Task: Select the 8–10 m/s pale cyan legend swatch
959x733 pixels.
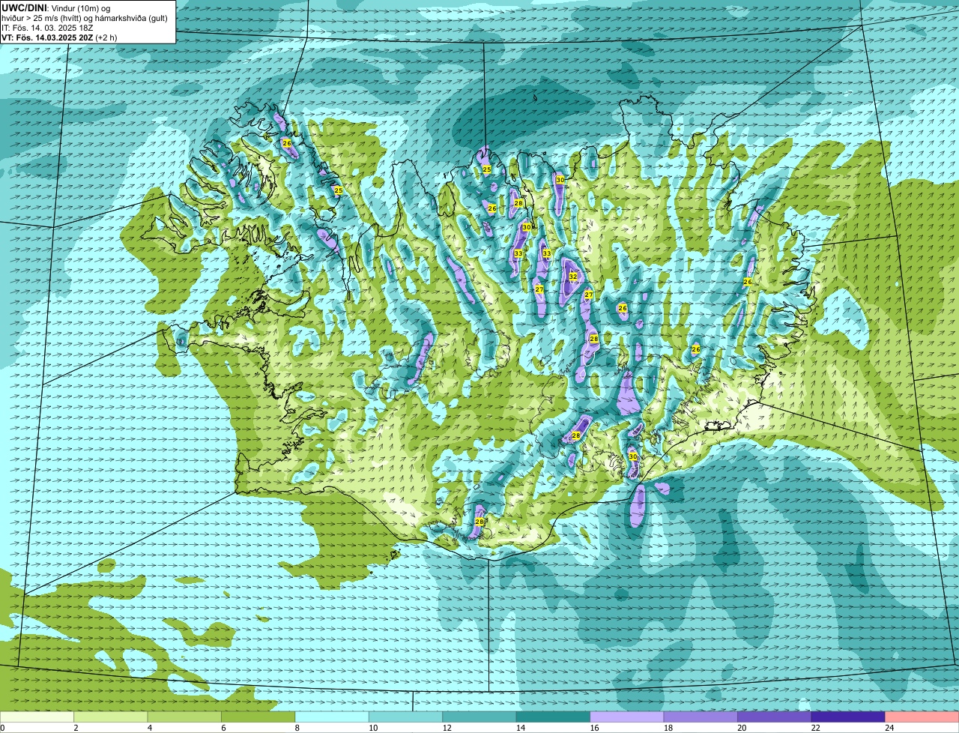Action: (333, 717)
